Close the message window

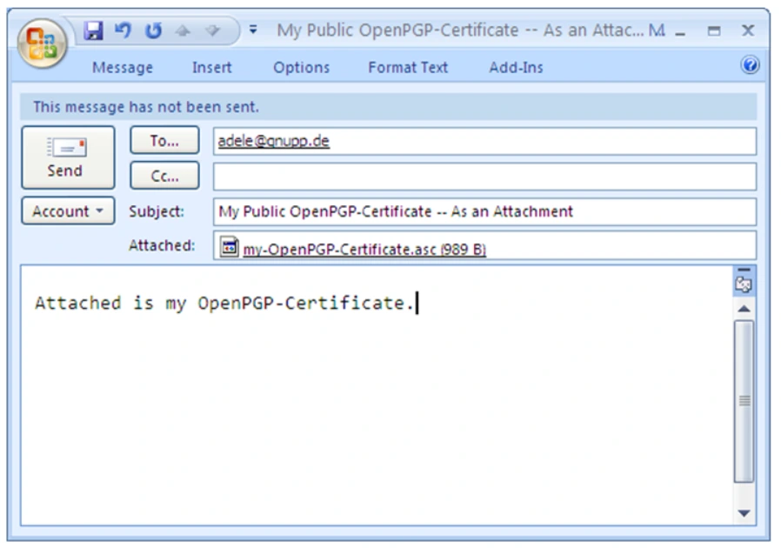pyautogui.click(x=748, y=31)
